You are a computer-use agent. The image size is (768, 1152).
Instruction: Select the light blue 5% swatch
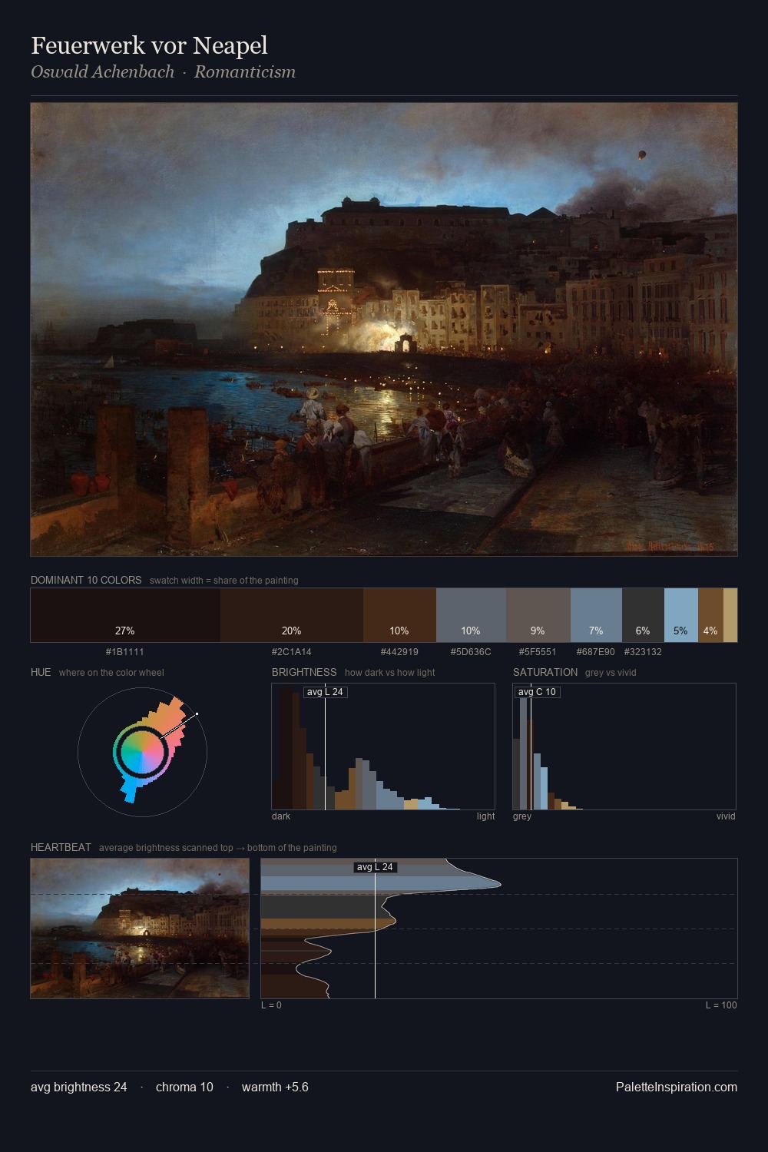(x=681, y=615)
